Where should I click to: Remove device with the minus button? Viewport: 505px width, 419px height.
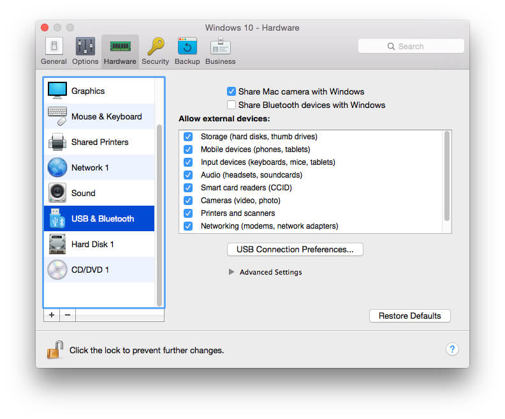(68, 315)
